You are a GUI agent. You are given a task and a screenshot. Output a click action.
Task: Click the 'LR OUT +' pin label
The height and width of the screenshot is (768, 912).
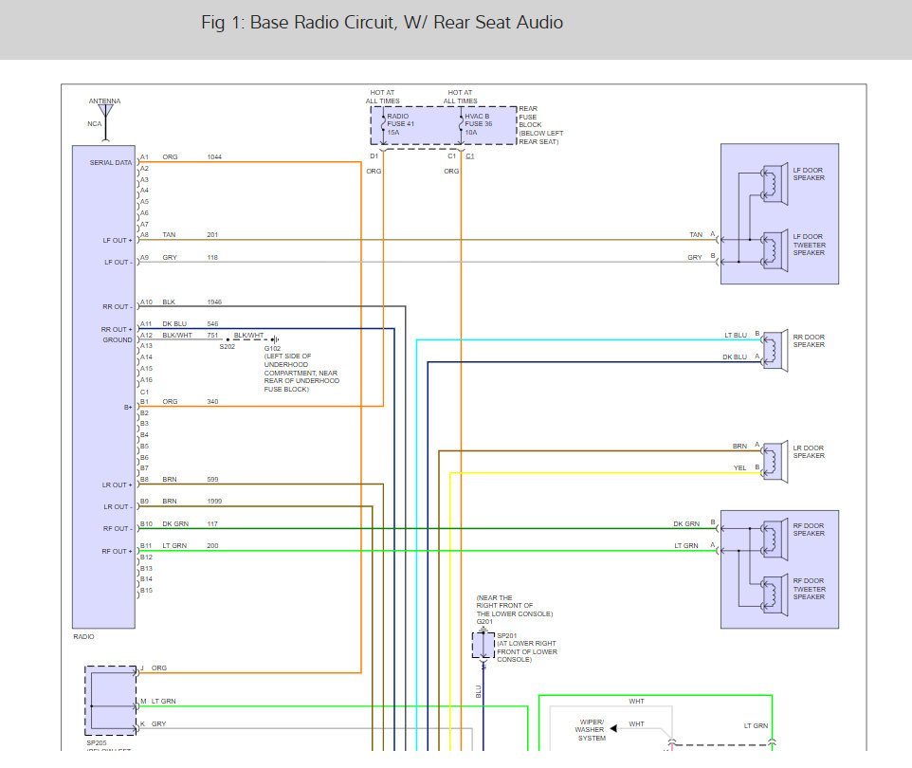click(118, 485)
